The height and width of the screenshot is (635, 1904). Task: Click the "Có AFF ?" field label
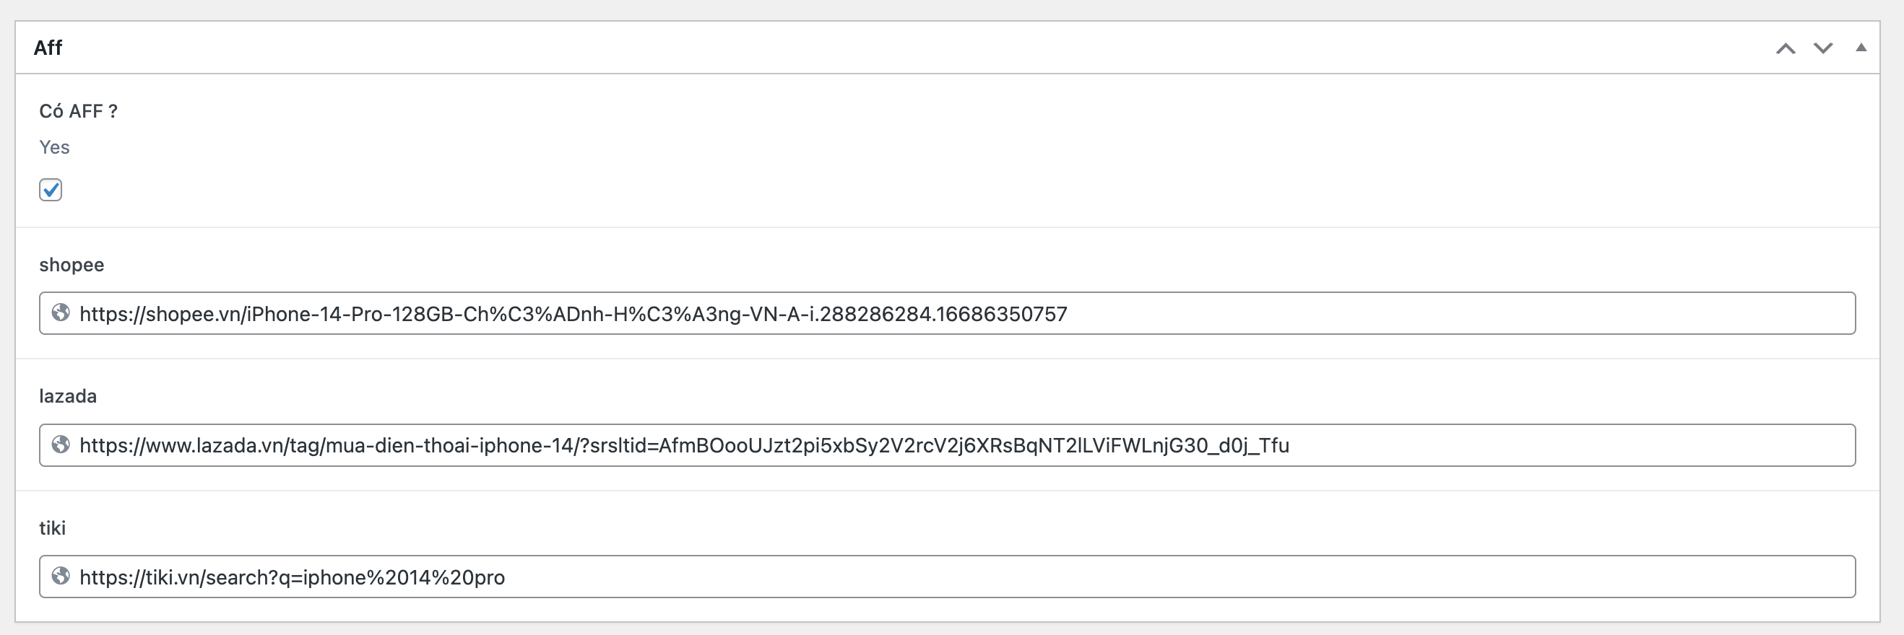78,112
